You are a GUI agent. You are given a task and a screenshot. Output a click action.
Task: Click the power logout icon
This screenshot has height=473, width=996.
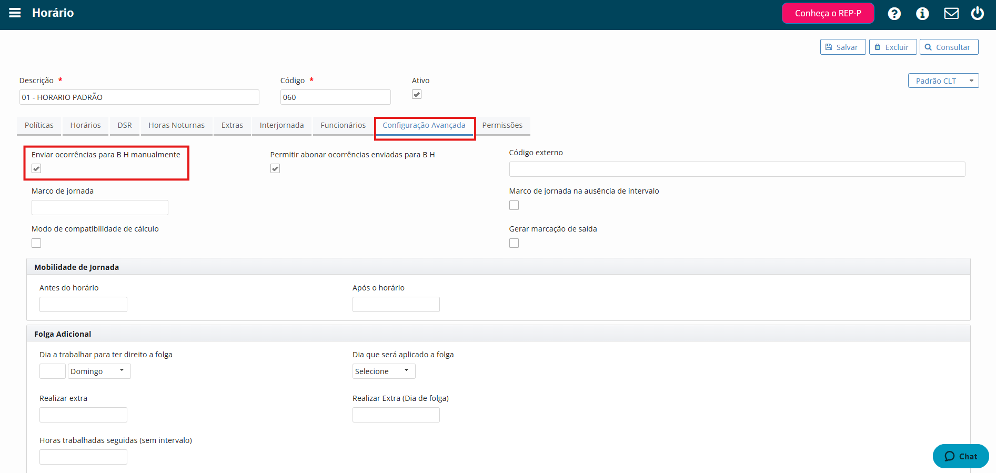point(978,13)
